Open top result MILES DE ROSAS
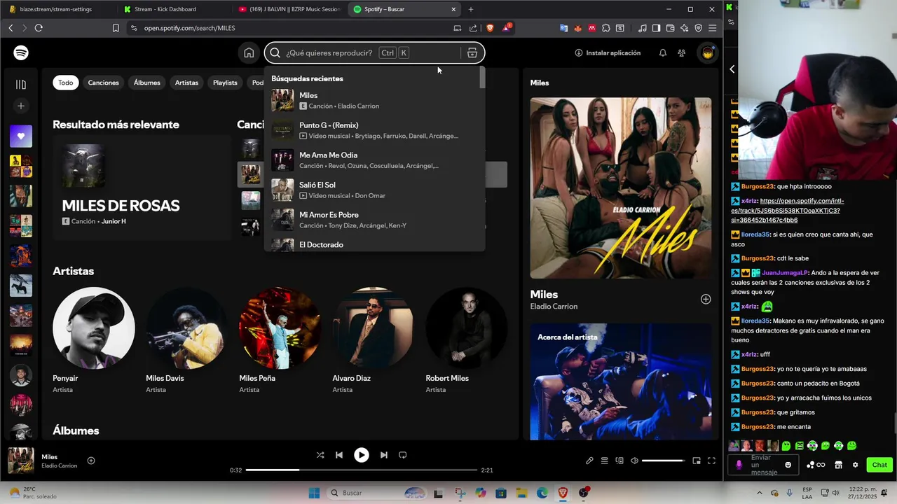Image resolution: width=897 pixels, height=504 pixels. tap(142, 188)
